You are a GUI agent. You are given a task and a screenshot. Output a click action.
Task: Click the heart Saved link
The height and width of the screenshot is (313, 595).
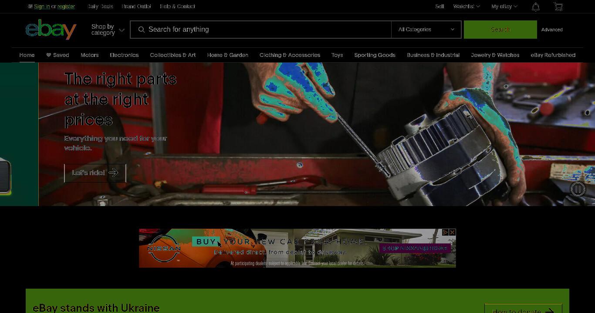(57, 55)
